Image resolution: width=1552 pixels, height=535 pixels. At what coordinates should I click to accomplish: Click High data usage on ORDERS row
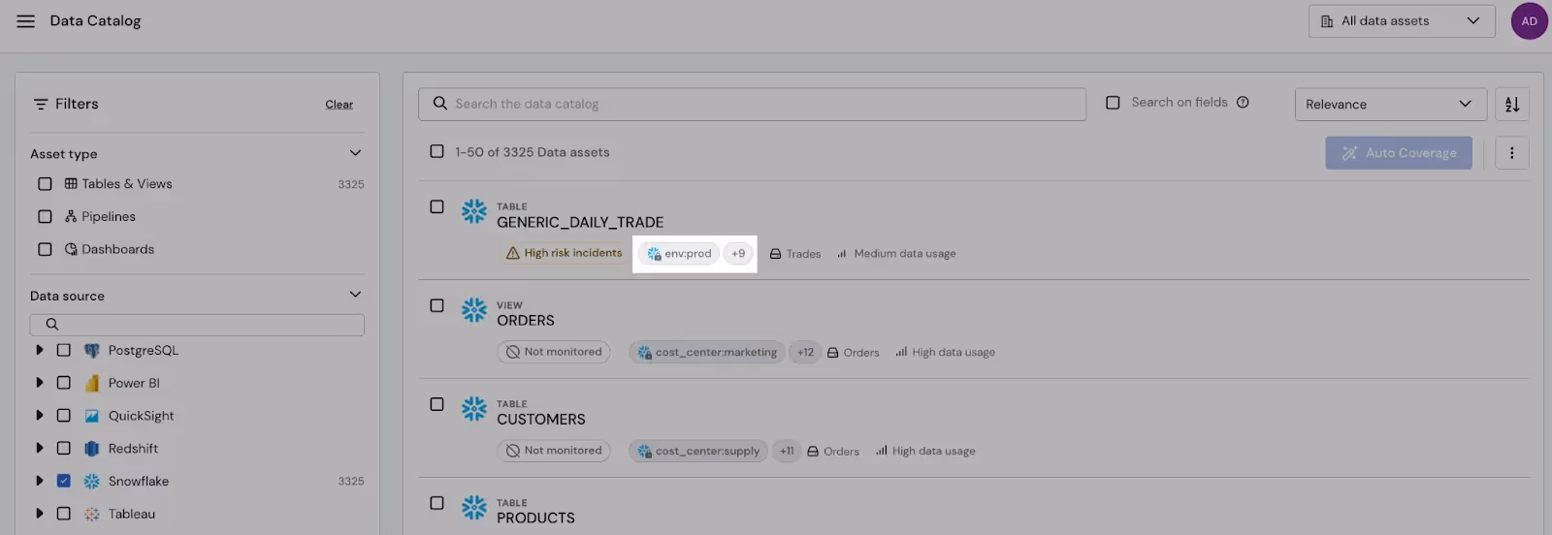[x=945, y=353]
